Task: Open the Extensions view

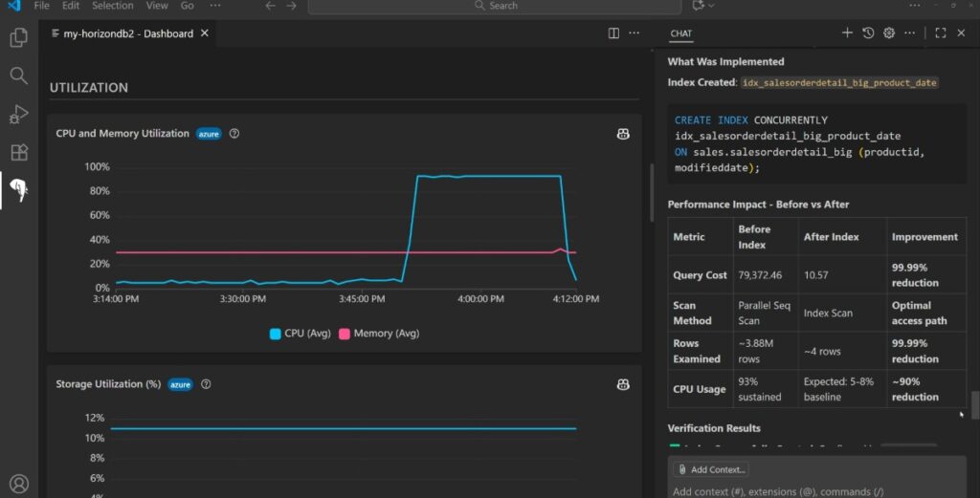Action: [x=19, y=152]
